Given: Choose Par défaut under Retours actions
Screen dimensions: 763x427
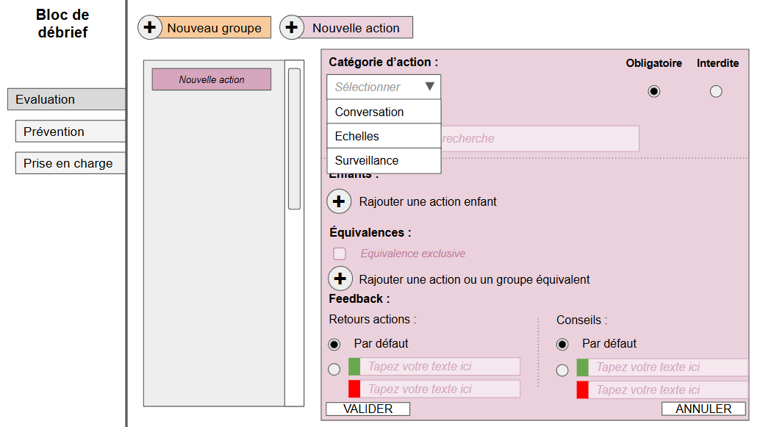Looking at the screenshot, I should tap(334, 344).
